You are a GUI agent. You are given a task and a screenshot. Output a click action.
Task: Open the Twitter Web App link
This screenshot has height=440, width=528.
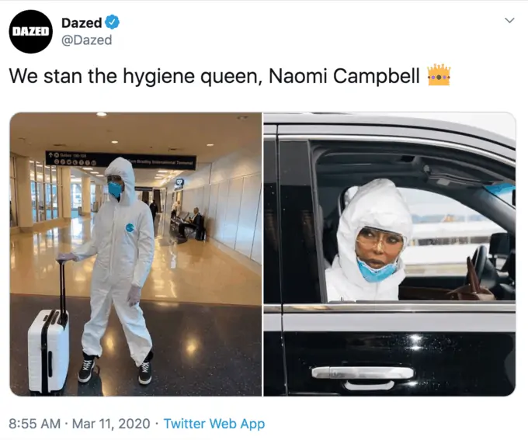pos(214,424)
